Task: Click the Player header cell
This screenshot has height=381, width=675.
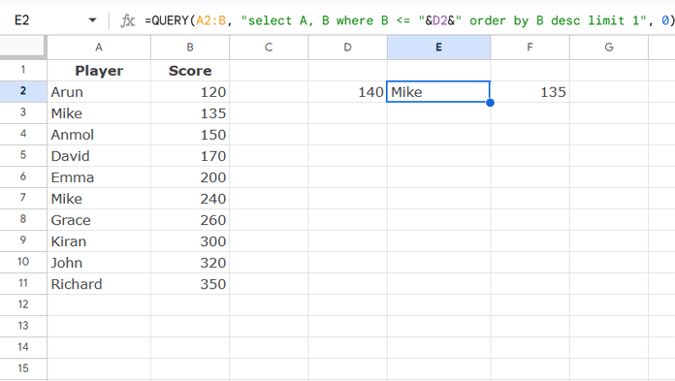Action: 99,70
